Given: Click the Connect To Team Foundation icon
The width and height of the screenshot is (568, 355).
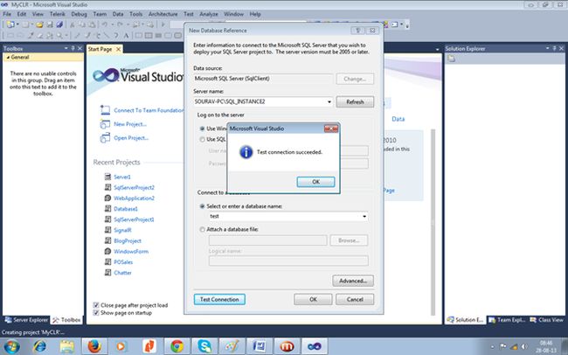Looking at the screenshot, I should point(105,110).
